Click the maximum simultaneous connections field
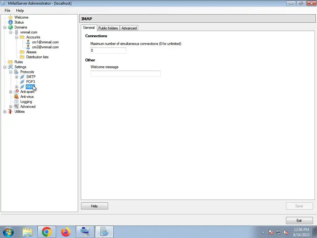 click(108, 51)
